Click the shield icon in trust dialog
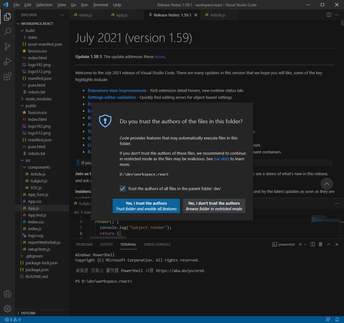The width and height of the screenshot is (344, 323). (105, 121)
